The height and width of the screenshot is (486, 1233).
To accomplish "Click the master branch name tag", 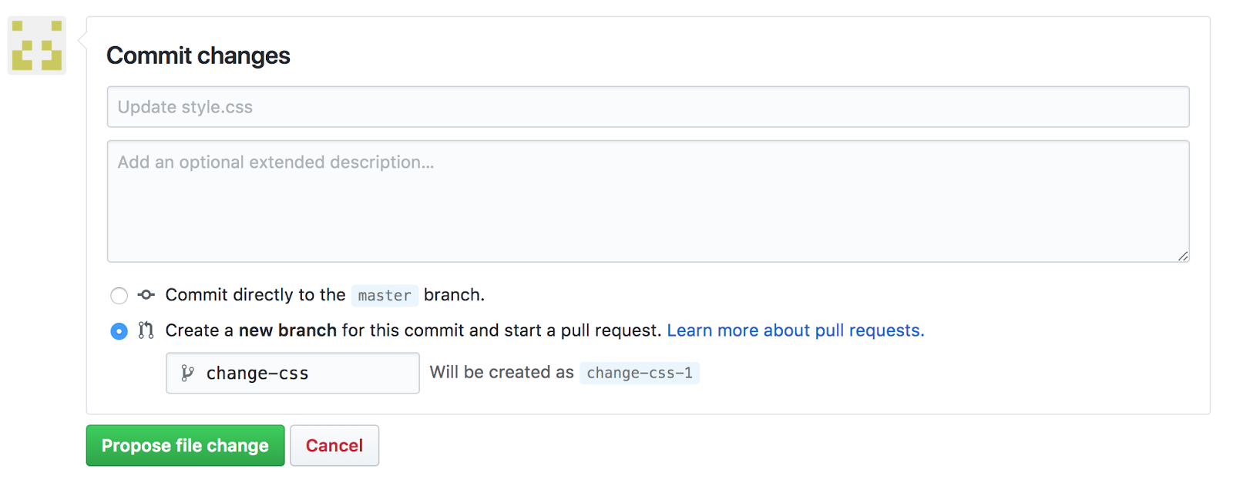I will click(385, 296).
